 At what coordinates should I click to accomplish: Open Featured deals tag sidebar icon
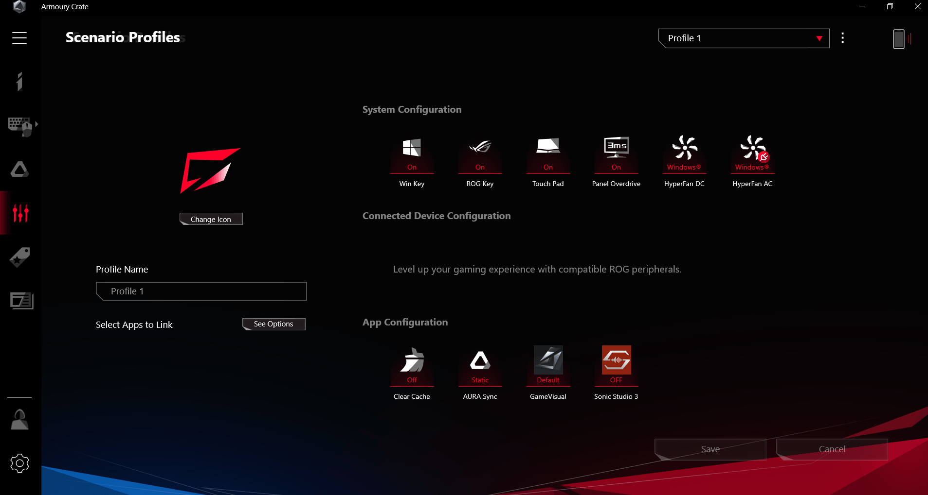[20, 257]
